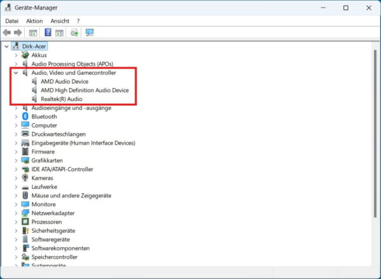Select the Monitore entry
This screenshot has height=279, width=381.
43,204
